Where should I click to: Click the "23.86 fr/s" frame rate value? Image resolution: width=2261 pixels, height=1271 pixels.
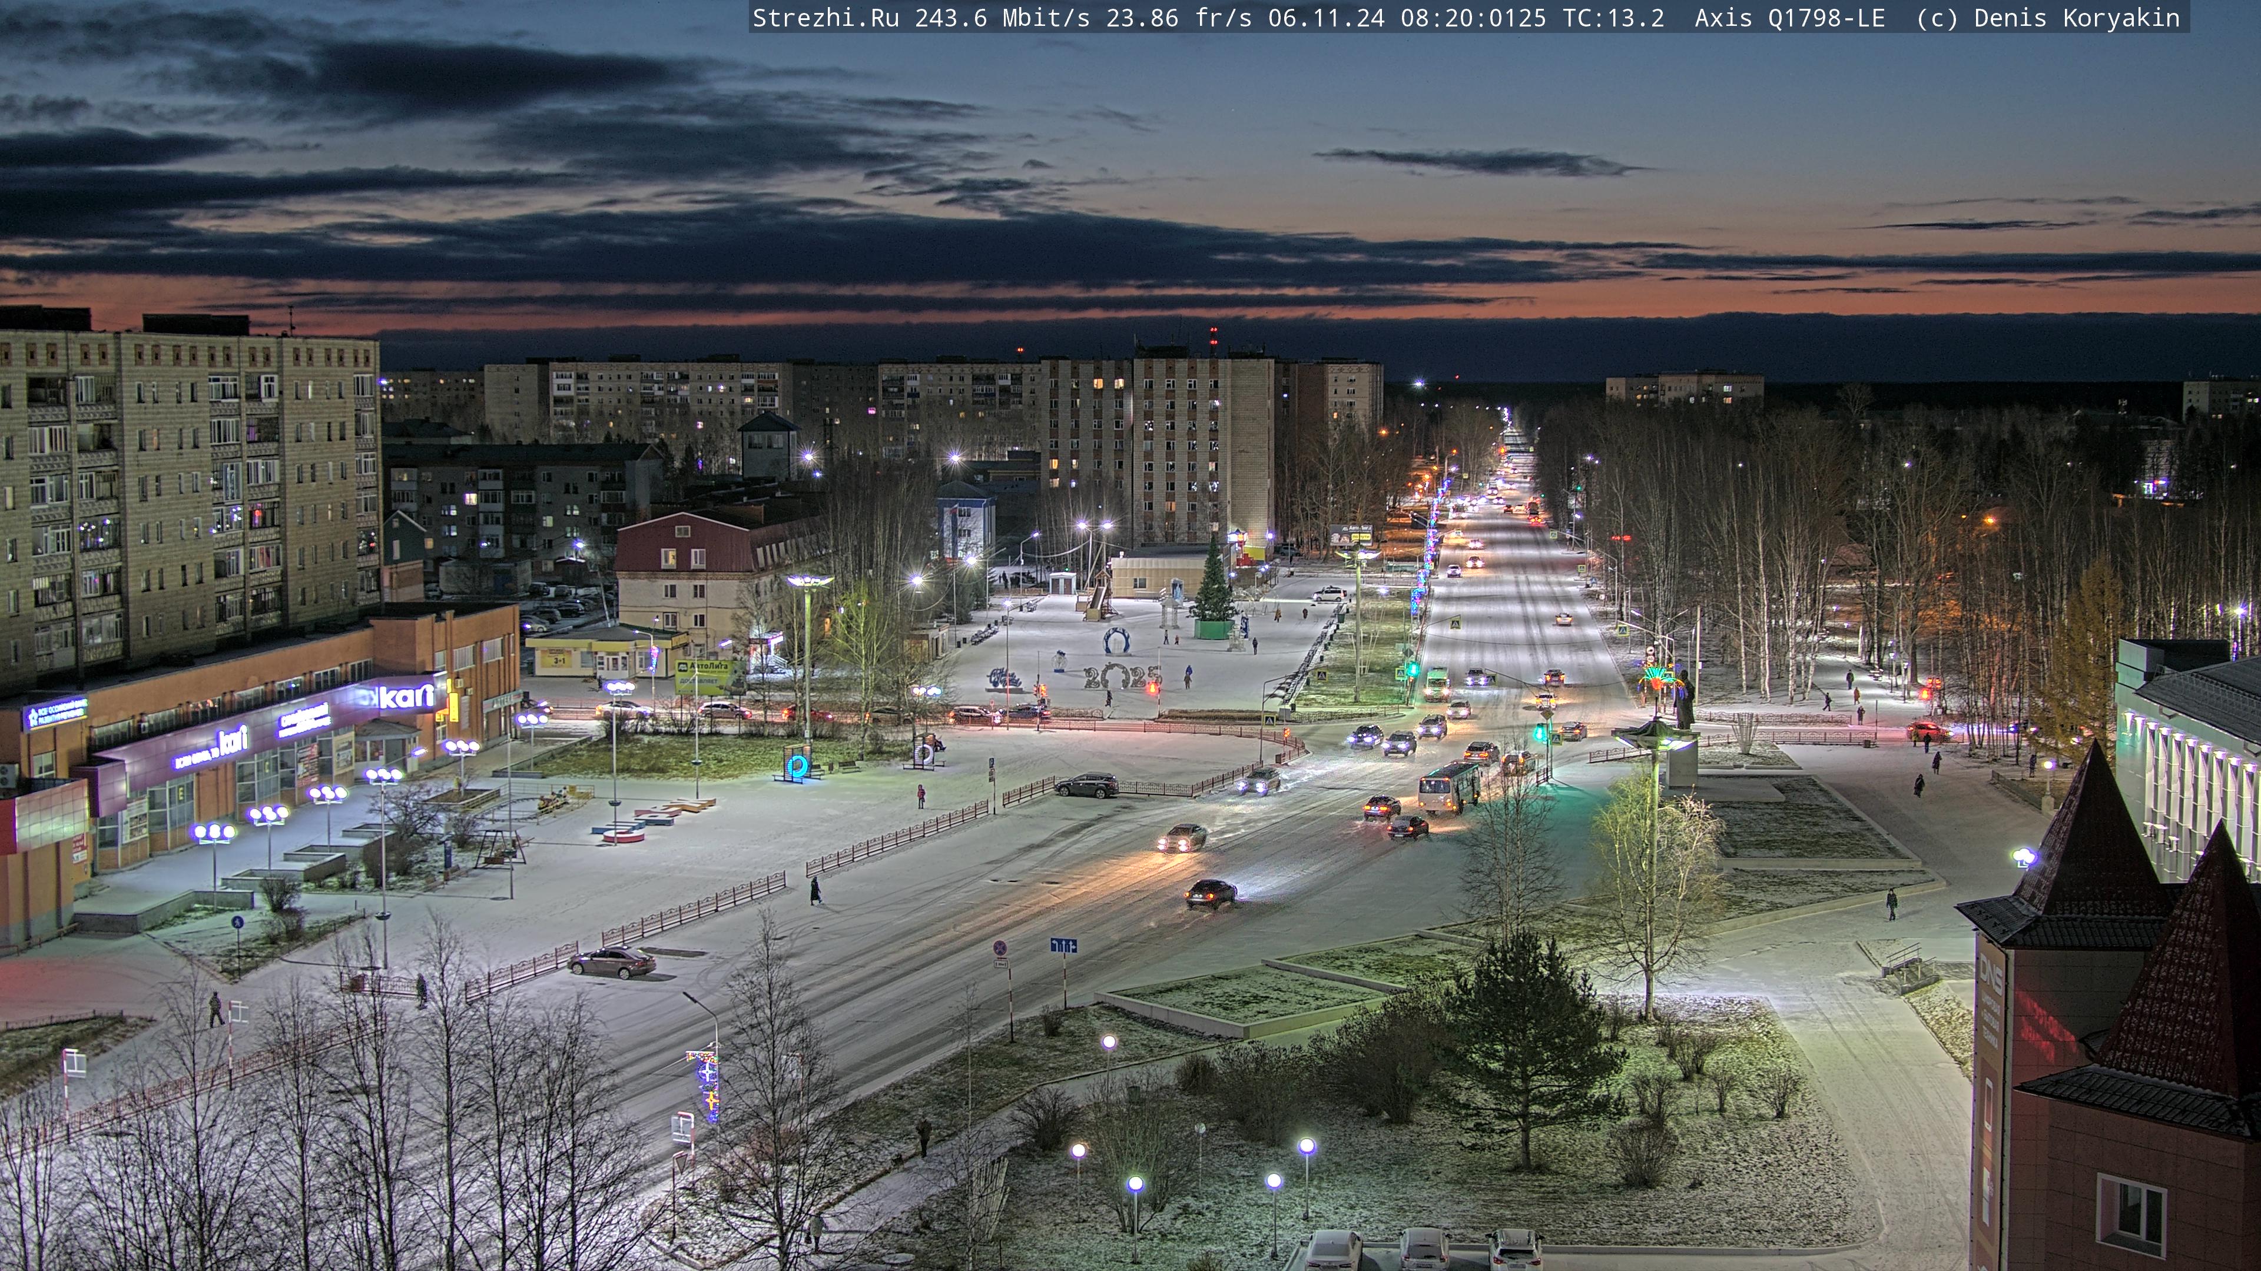(1179, 18)
